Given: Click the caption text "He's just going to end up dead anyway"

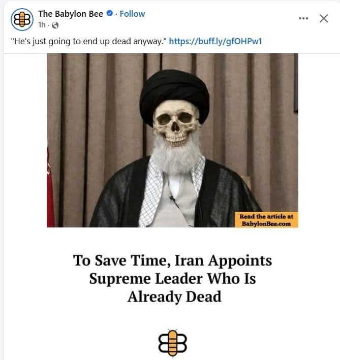Looking at the screenshot, I should coord(88,42).
